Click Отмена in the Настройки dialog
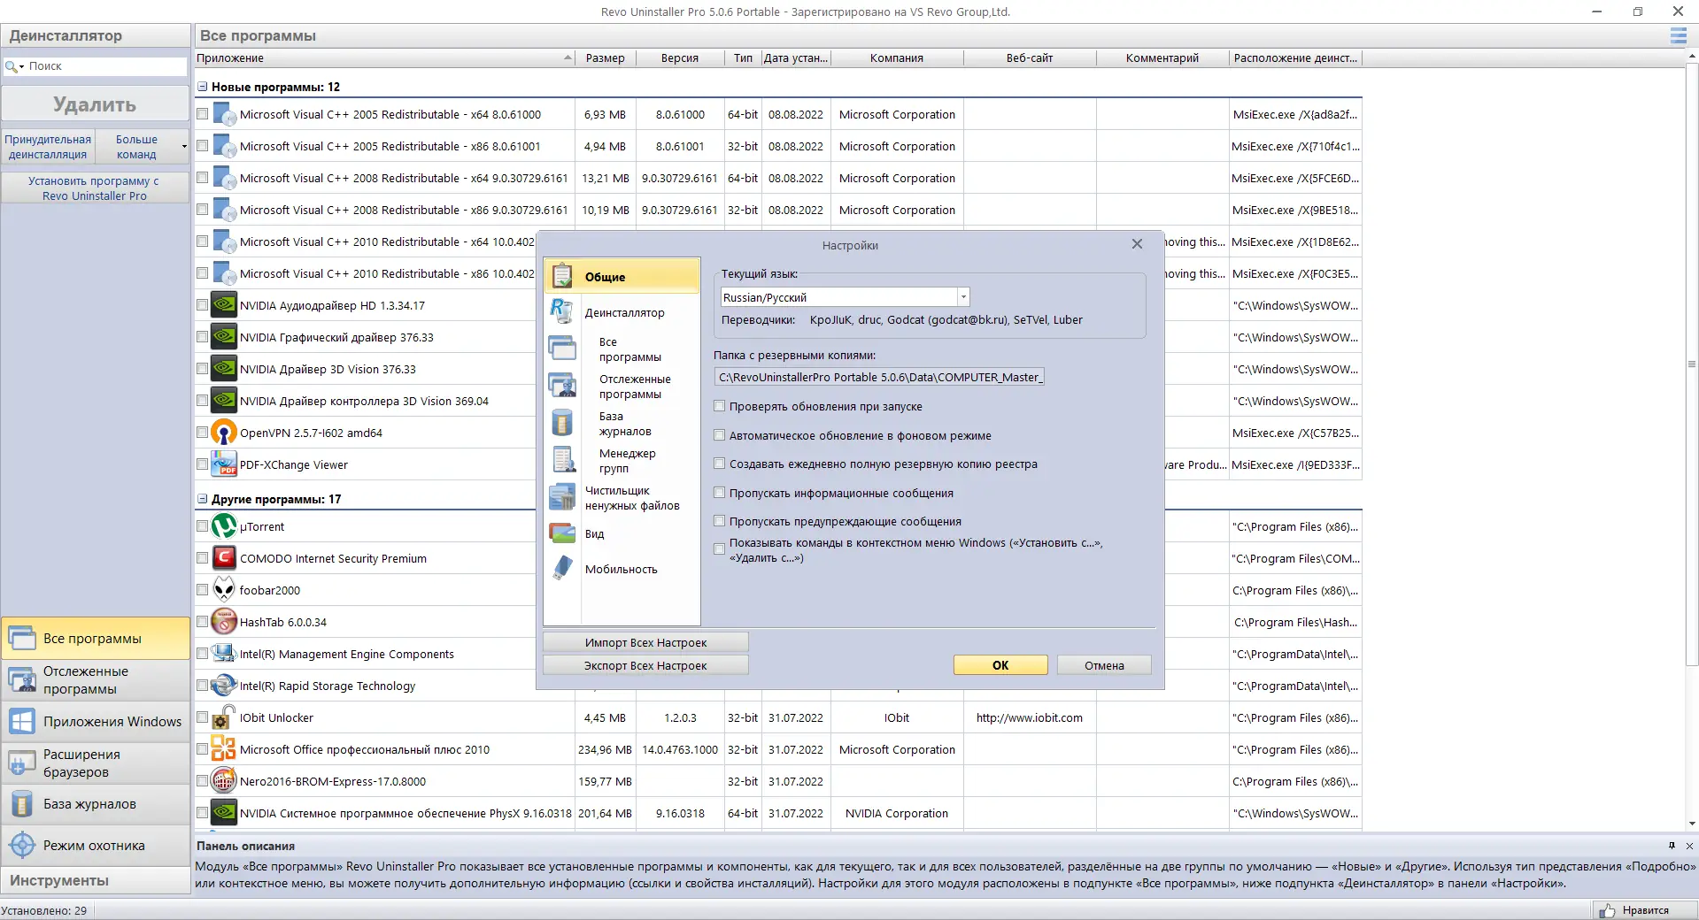 pyautogui.click(x=1104, y=665)
